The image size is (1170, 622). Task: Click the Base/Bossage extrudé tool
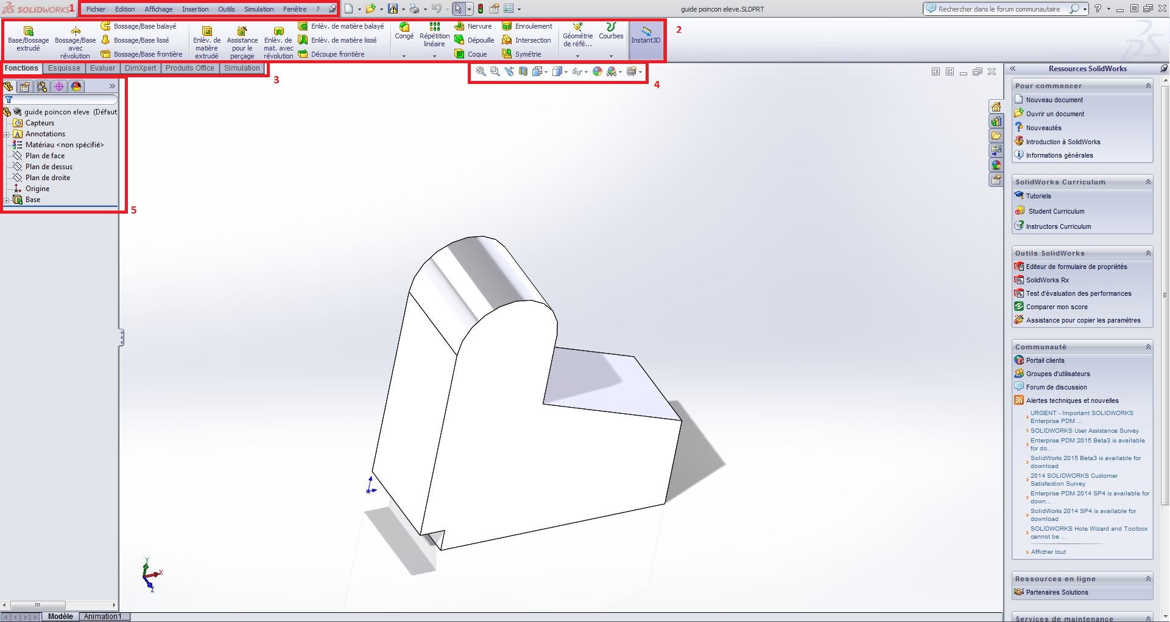(x=28, y=38)
